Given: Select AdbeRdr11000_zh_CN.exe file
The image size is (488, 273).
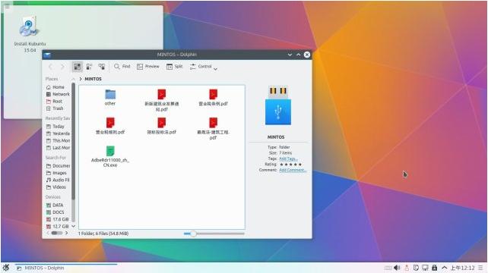Looking at the screenshot, I should 110,156.
